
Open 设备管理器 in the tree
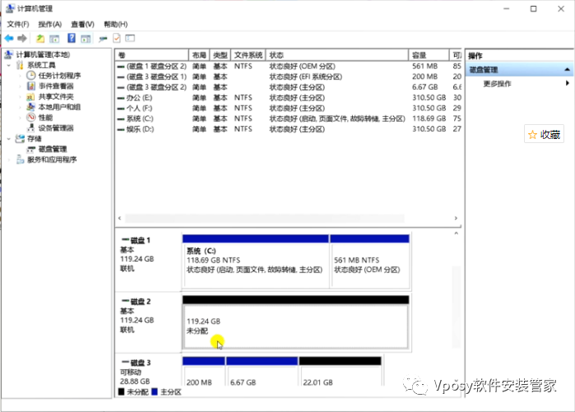point(55,128)
